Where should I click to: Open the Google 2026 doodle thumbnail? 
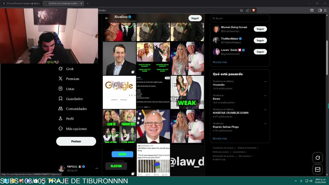(119, 92)
